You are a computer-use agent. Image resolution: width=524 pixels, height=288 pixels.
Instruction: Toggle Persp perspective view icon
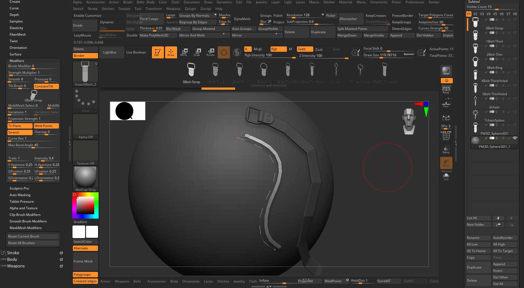[x=446, y=90]
